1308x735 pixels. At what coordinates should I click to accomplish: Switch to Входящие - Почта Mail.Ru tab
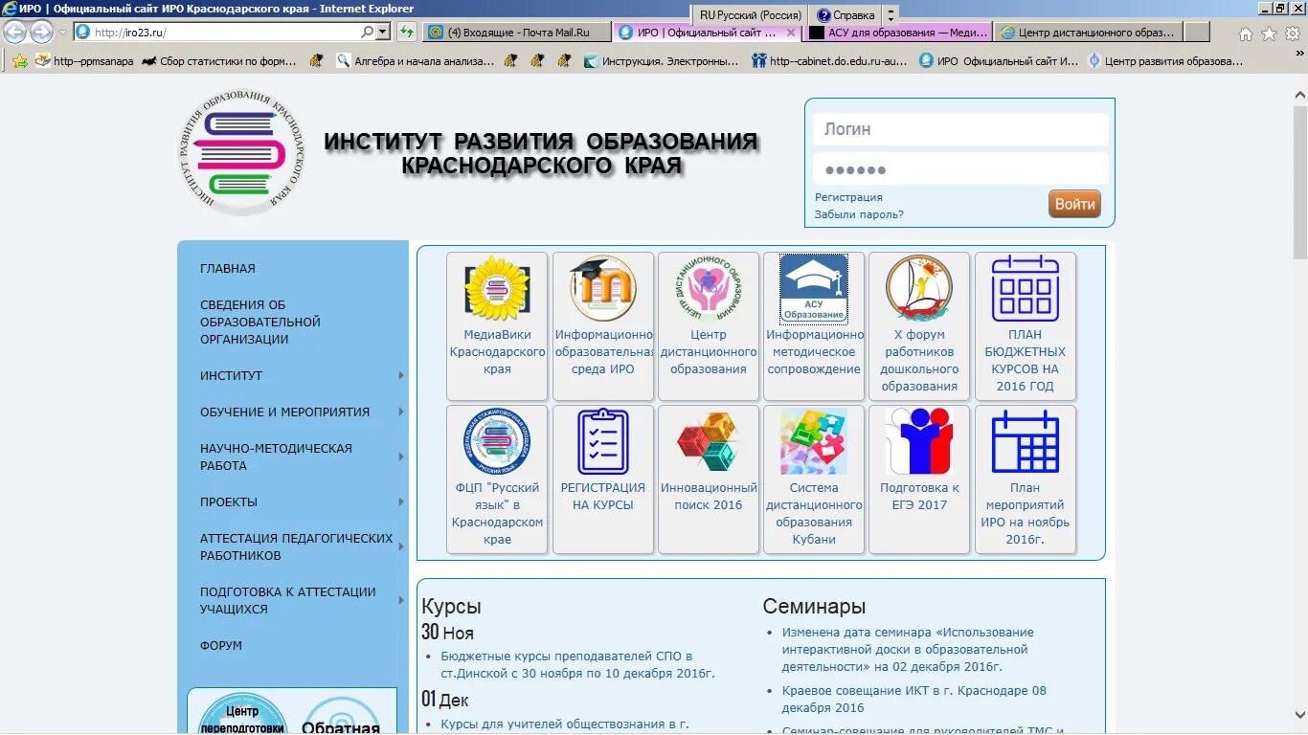click(517, 32)
